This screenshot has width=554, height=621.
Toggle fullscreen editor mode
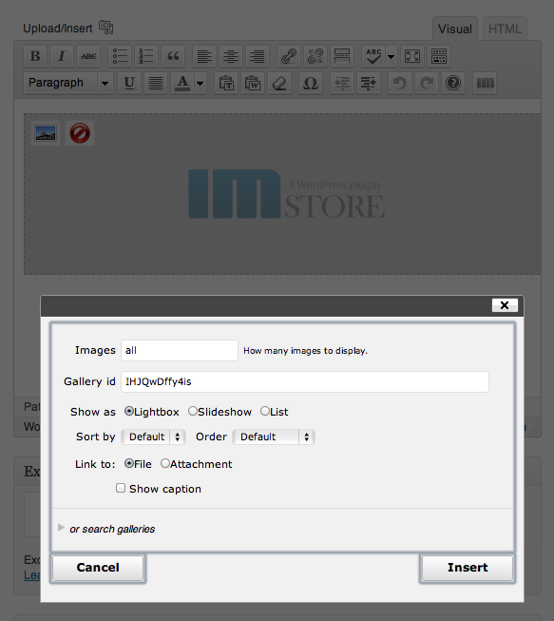click(412, 56)
